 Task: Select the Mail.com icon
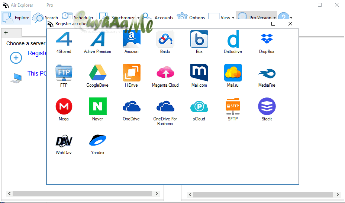click(199, 73)
